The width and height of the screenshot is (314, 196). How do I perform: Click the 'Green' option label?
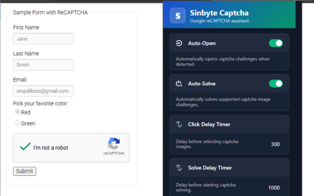coord(28,123)
